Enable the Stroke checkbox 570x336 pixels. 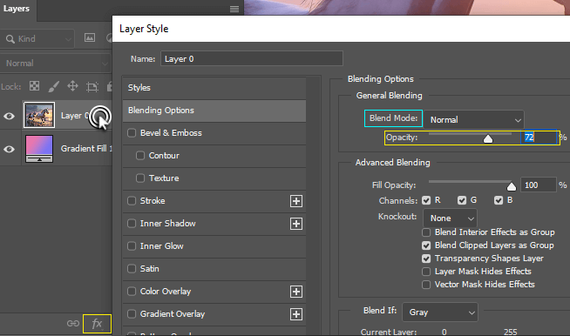tap(132, 200)
